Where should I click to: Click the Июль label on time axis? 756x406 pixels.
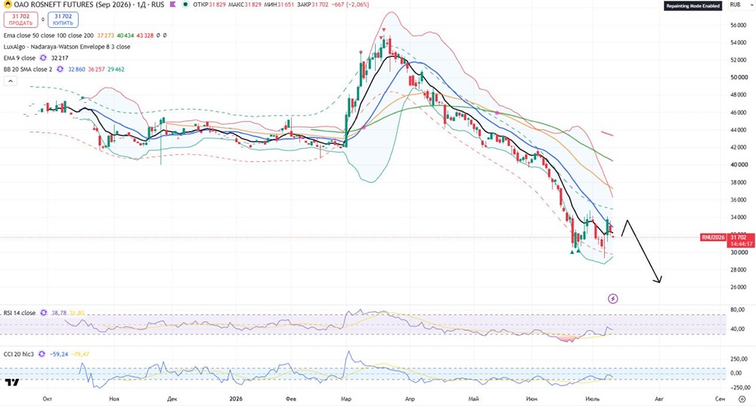click(592, 398)
